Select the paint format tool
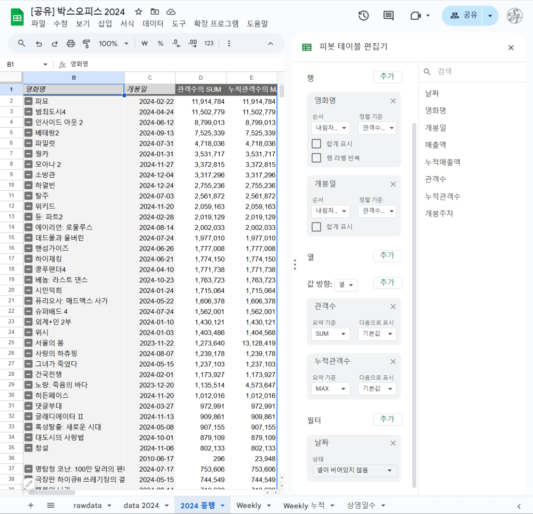533x514 pixels. point(86,44)
